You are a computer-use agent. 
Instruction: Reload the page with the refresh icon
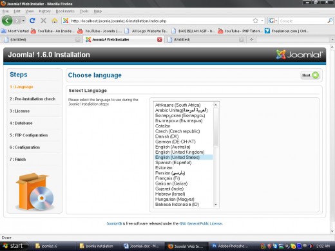(32, 21)
